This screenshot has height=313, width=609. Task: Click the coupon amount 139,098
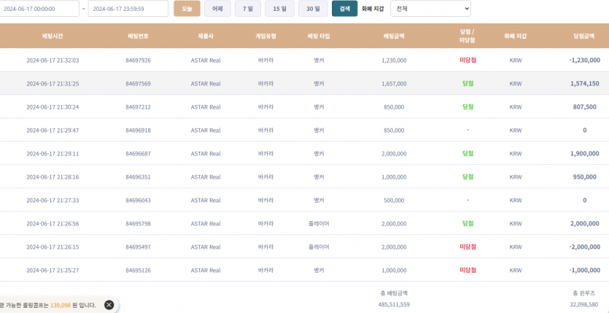click(61, 305)
